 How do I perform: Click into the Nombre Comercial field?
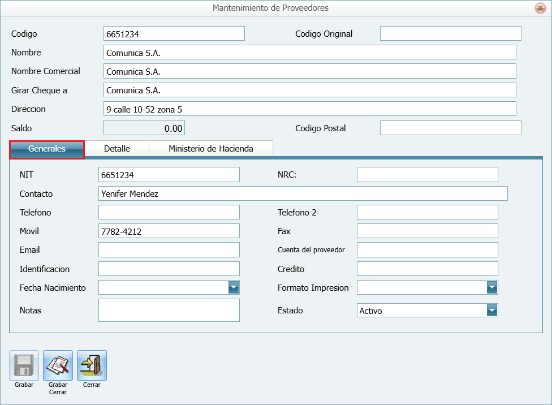point(309,71)
